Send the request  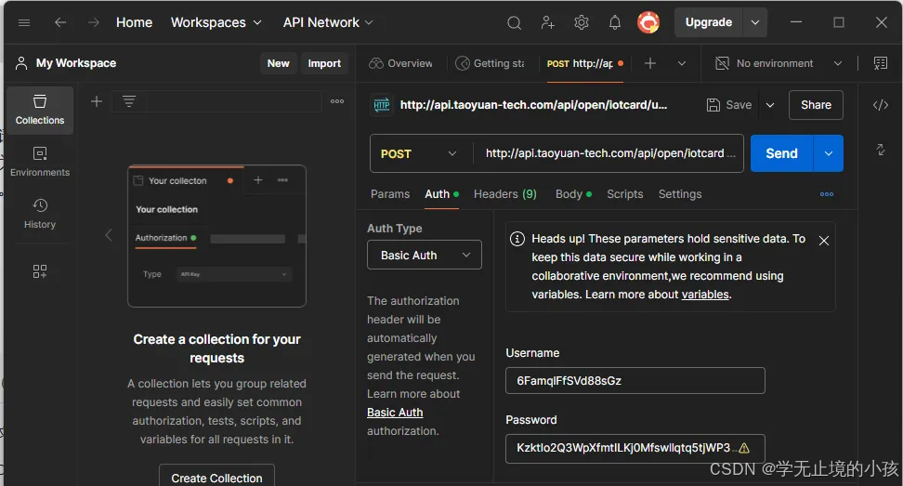pos(781,153)
